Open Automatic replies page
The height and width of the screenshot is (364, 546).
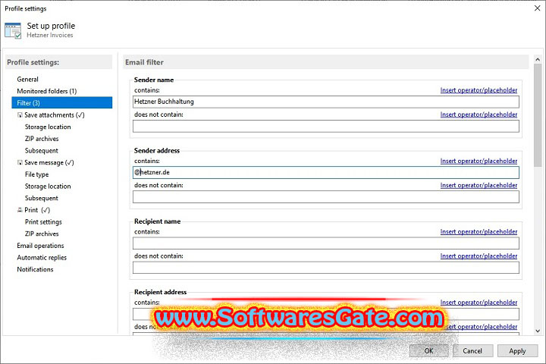[x=42, y=257]
